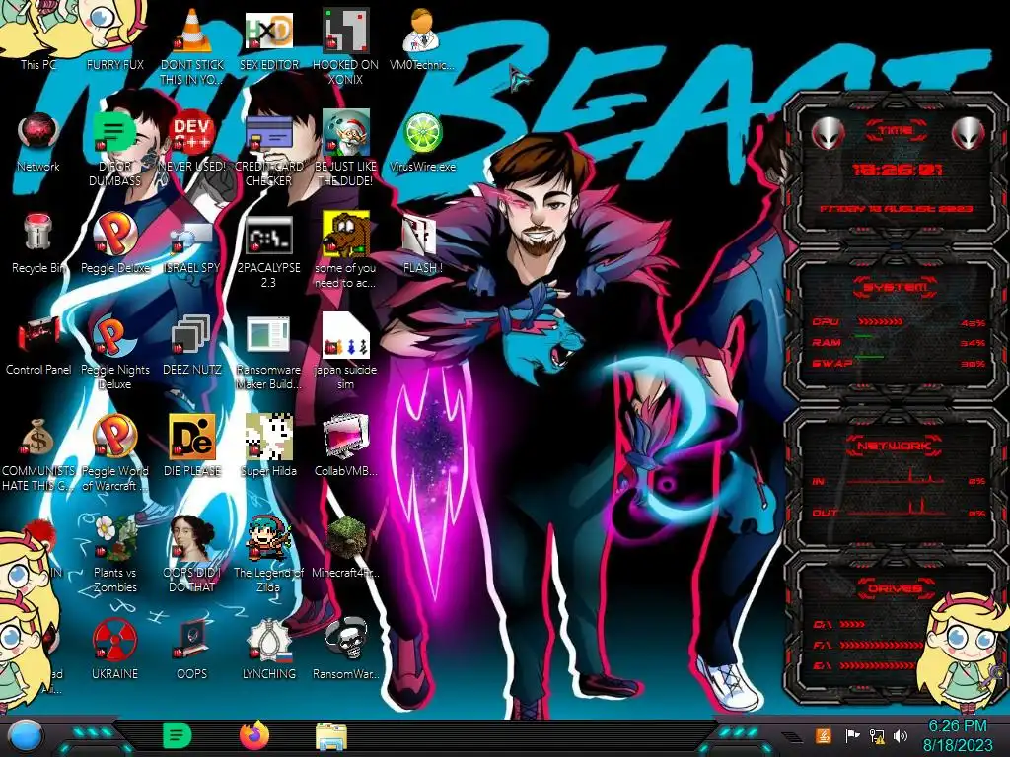Launch the Dev C++ NEVER USED shortcut
The image size is (1010, 757).
click(x=192, y=132)
